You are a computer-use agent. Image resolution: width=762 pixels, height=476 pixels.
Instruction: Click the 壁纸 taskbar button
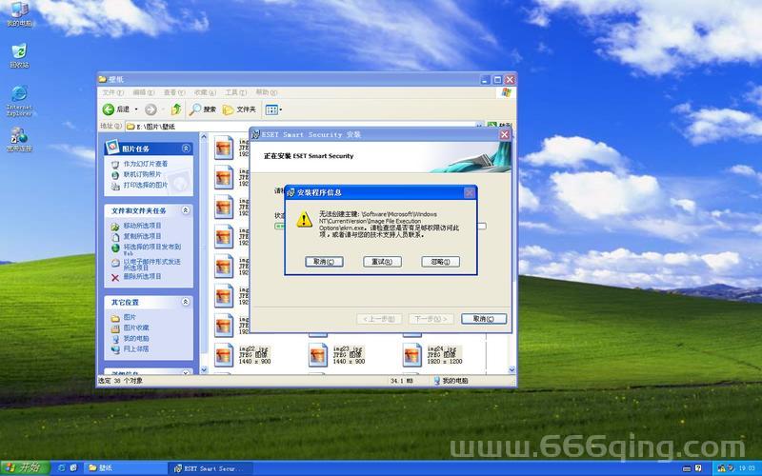(126, 468)
